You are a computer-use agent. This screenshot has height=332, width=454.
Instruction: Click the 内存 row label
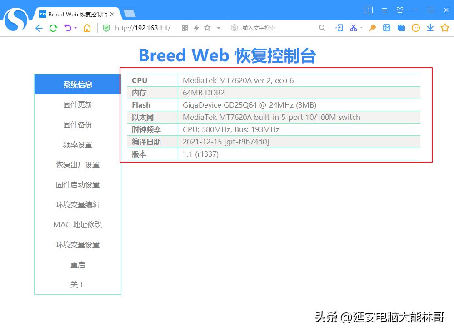139,93
